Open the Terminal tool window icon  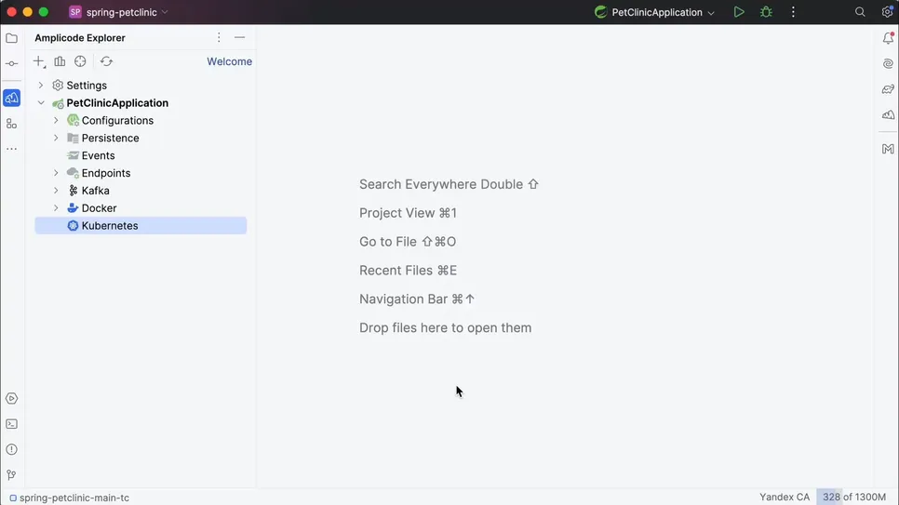point(11,424)
